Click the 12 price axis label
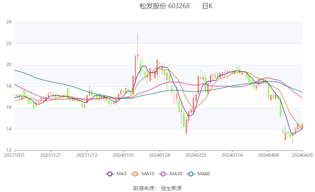315x192 pixels. click(9, 150)
